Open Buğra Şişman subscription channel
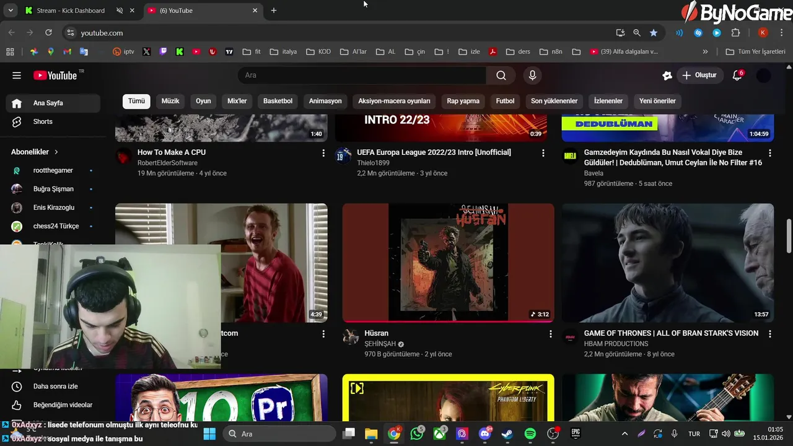 53,189
